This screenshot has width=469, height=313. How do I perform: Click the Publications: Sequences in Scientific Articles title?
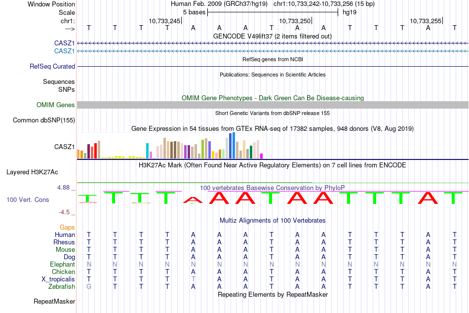coord(273,75)
